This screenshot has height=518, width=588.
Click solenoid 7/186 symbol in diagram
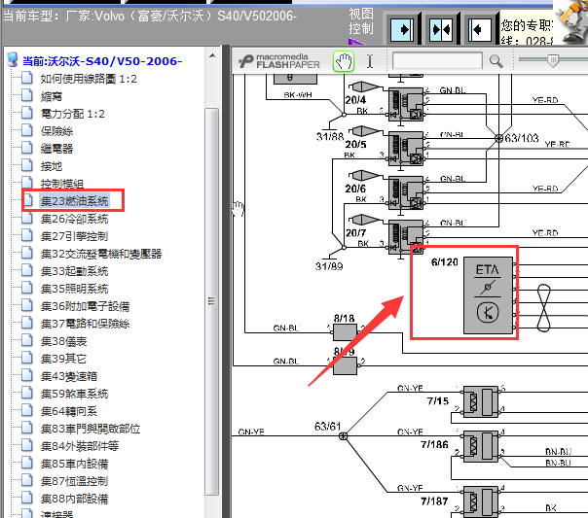(x=481, y=446)
